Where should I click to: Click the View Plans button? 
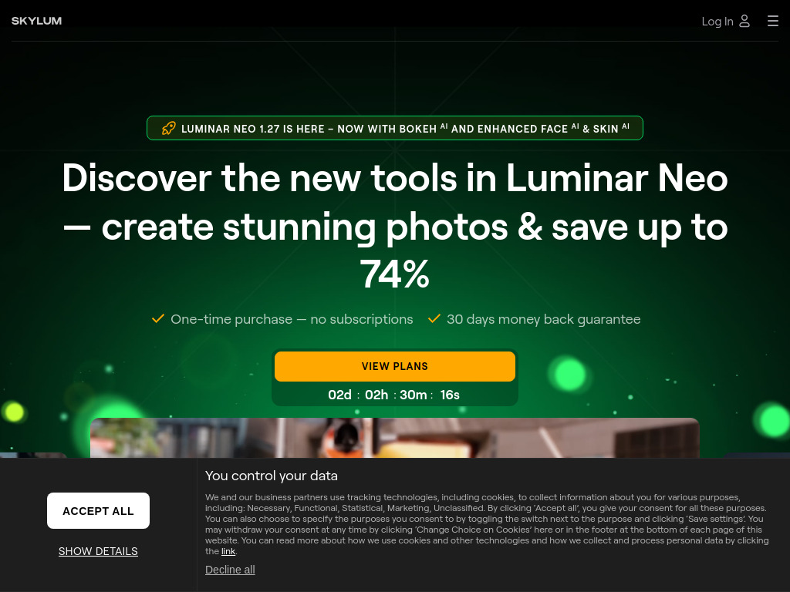click(x=395, y=366)
